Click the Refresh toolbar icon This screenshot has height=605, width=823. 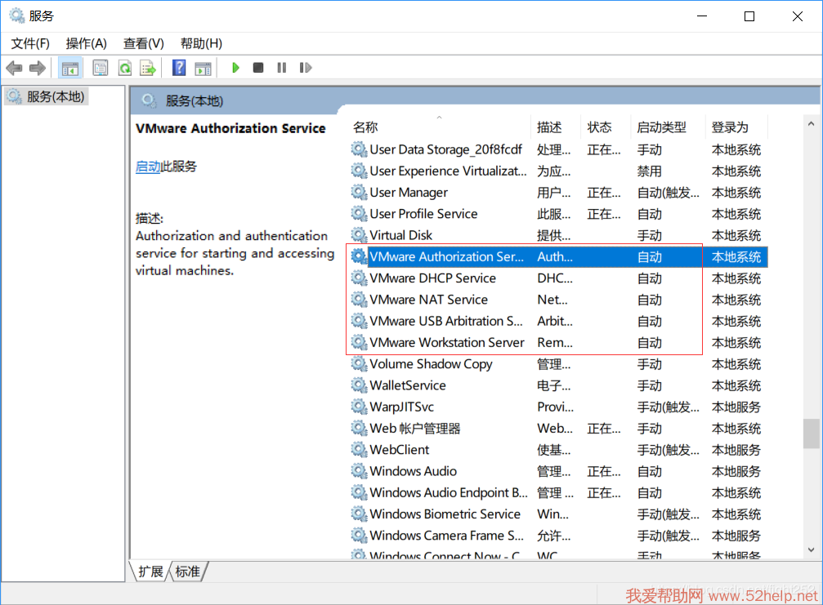point(124,68)
